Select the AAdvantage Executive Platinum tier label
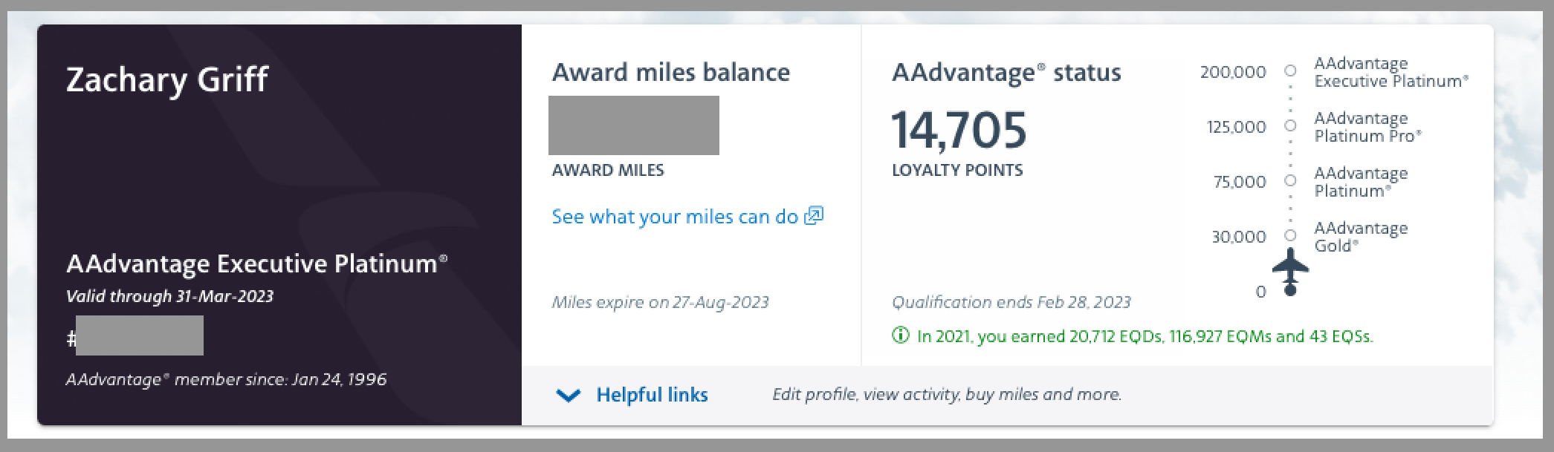Screen dimensions: 1554x452 pos(1390,72)
